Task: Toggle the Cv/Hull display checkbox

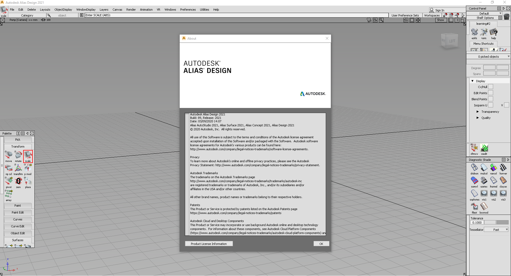Action: coord(490,87)
